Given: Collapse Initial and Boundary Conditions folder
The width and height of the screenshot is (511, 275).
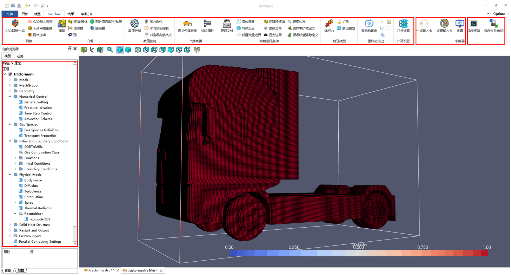Looking at the screenshot, I should click(x=10, y=141).
